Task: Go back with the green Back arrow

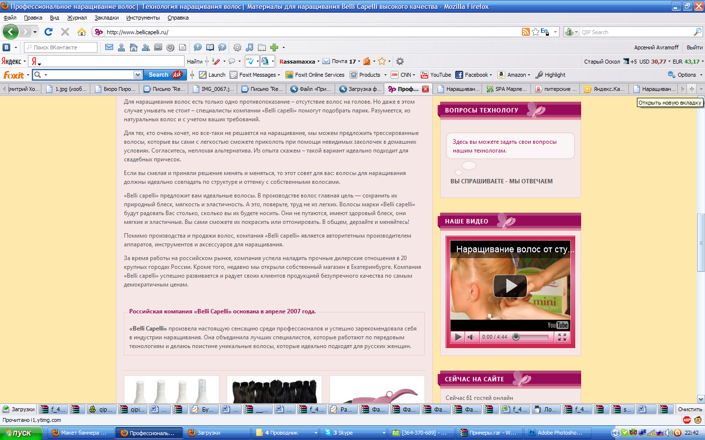Action: pos(10,32)
